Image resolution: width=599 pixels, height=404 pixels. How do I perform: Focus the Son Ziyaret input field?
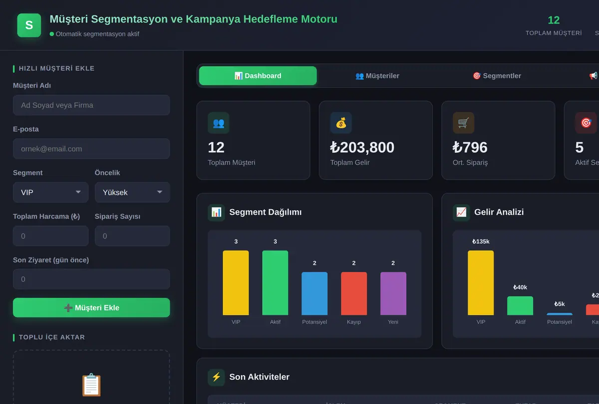point(91,279)
